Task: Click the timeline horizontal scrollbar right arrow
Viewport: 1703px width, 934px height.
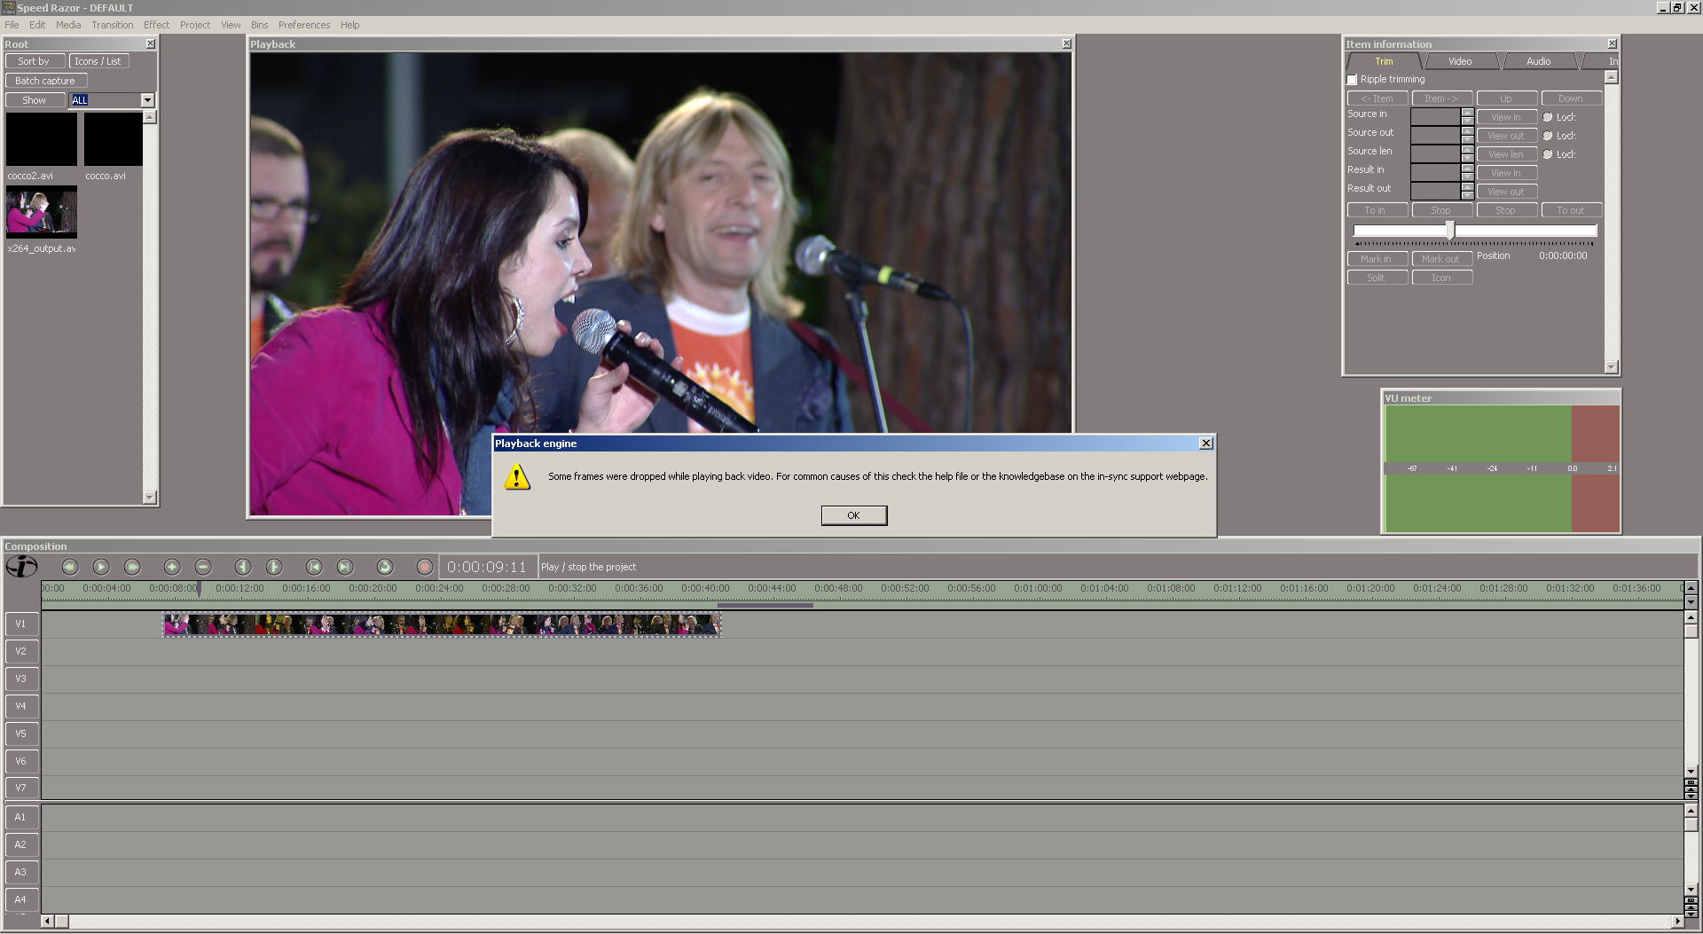Action: click(x=1676, y=922)
